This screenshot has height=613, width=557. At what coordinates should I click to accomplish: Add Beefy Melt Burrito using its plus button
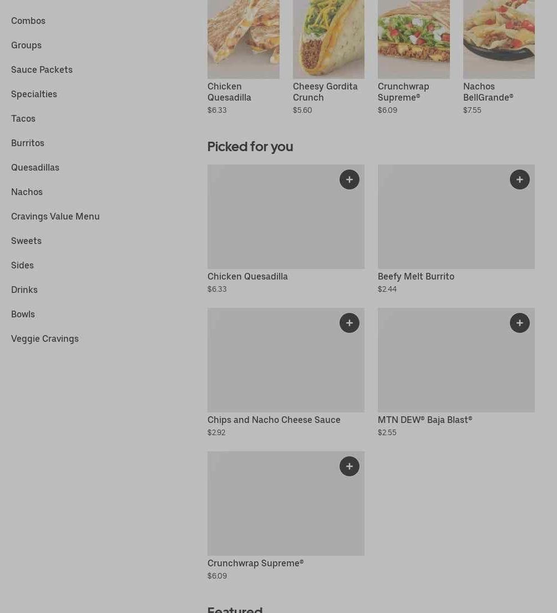point(520,180)
